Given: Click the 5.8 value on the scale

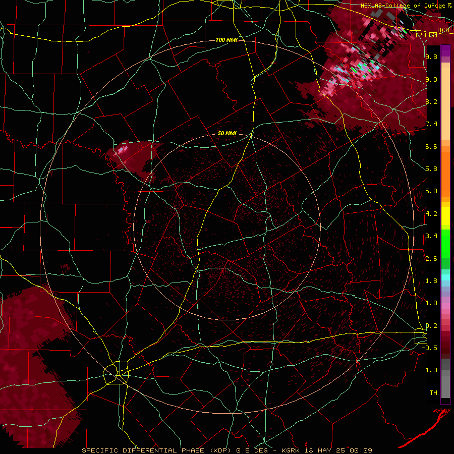Looking at the screenshot, I should pos(431,169).
